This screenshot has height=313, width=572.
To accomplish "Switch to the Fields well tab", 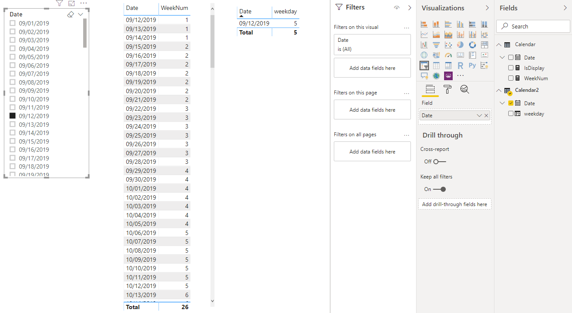I will coord(430,89).
